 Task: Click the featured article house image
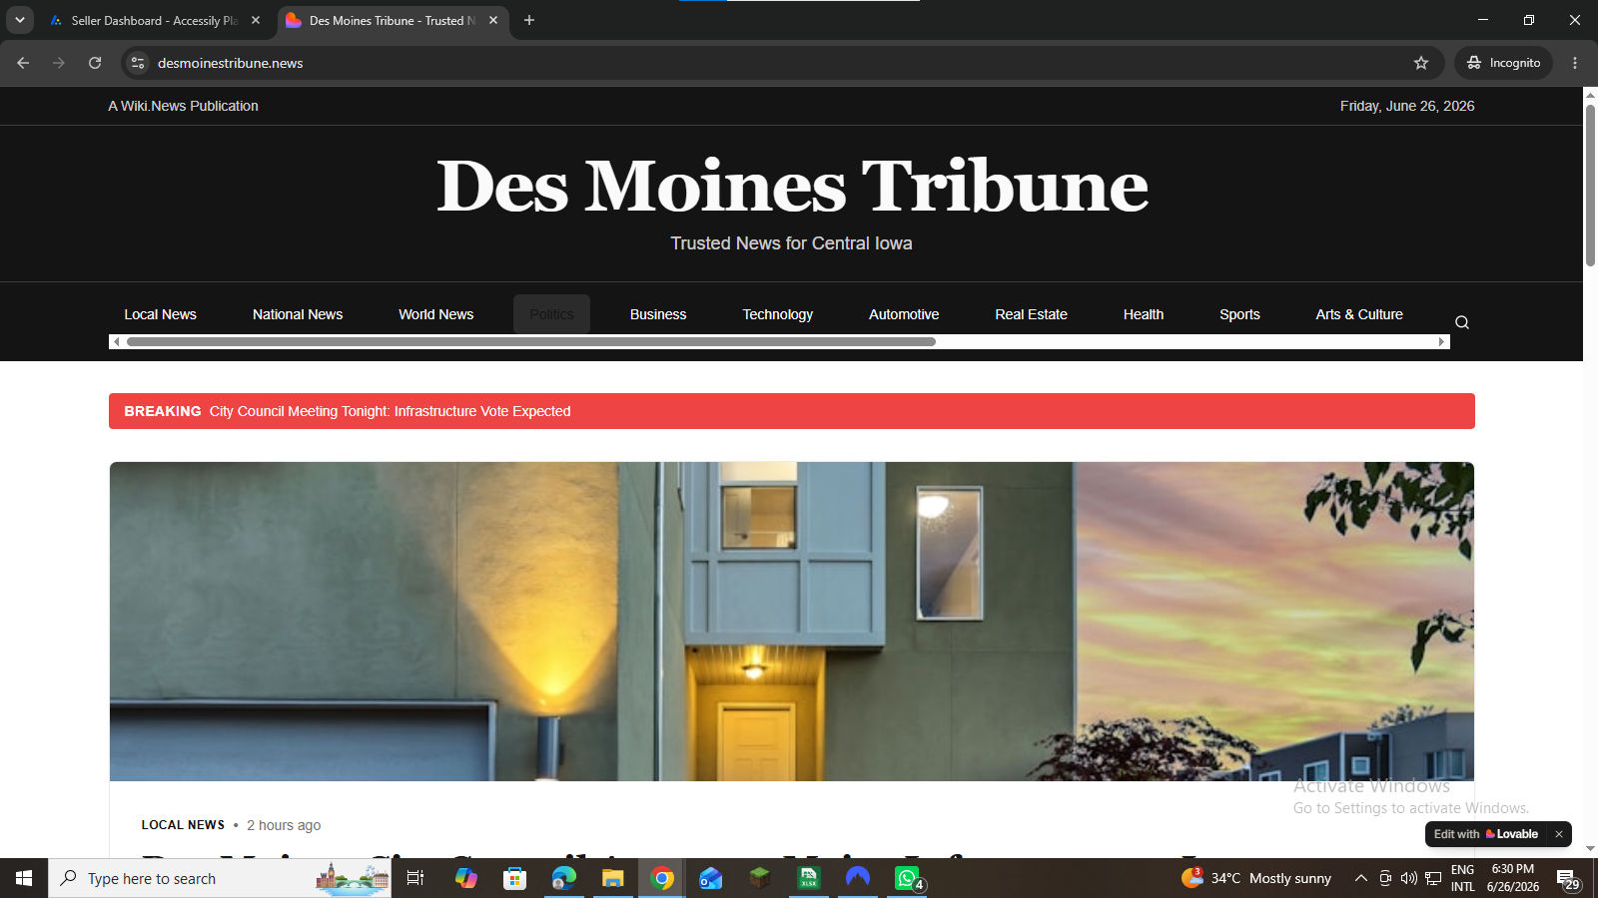tap(792, 622)
